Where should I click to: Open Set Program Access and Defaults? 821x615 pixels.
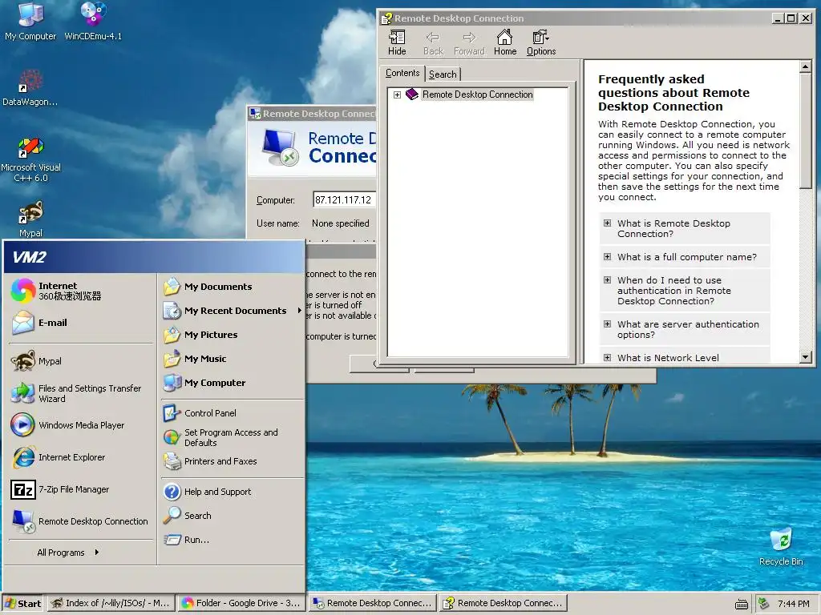(x=233, y=437)
